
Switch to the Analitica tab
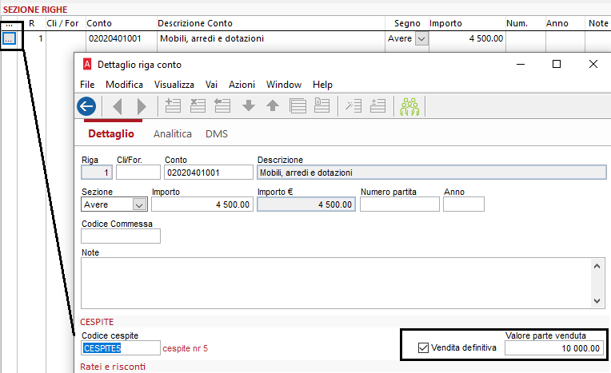pos(173,133)
